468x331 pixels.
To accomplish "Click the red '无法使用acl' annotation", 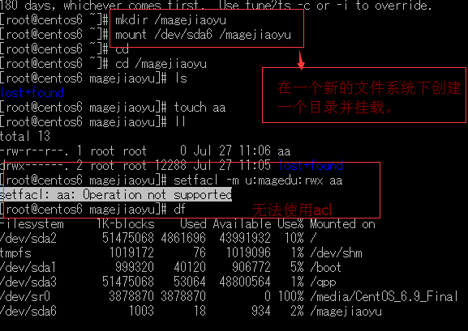I will (292, 210).
